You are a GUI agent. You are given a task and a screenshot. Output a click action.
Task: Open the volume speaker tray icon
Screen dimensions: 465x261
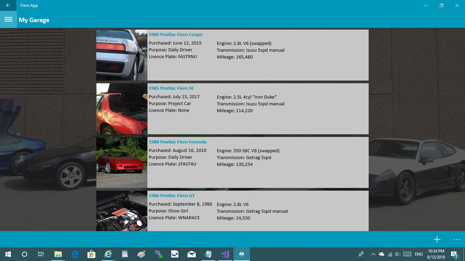pyautogui.click(x=398, y=254)
